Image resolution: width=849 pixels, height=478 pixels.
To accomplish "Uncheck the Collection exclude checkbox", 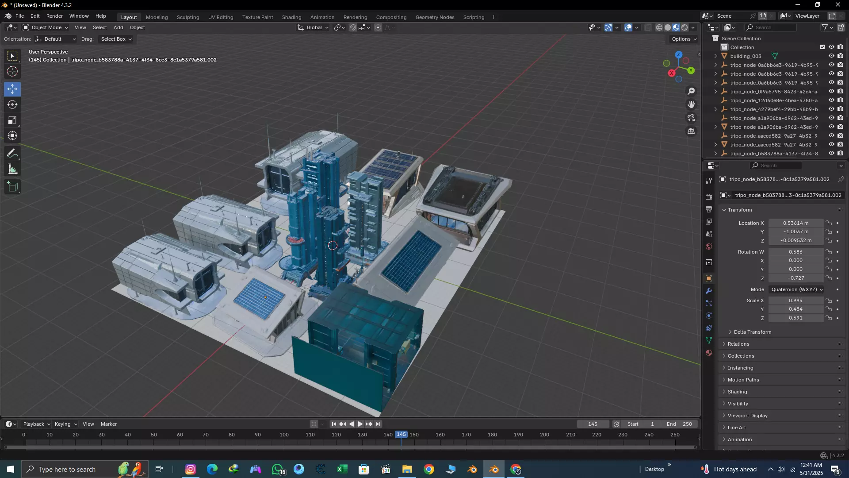I will [822, 47].
